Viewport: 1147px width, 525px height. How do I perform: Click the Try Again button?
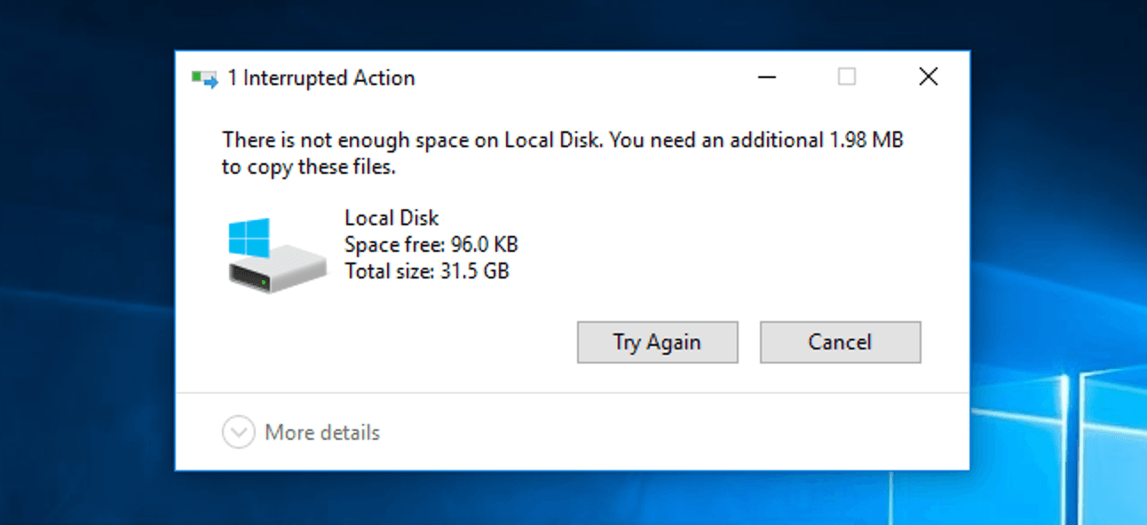(657, 342)
